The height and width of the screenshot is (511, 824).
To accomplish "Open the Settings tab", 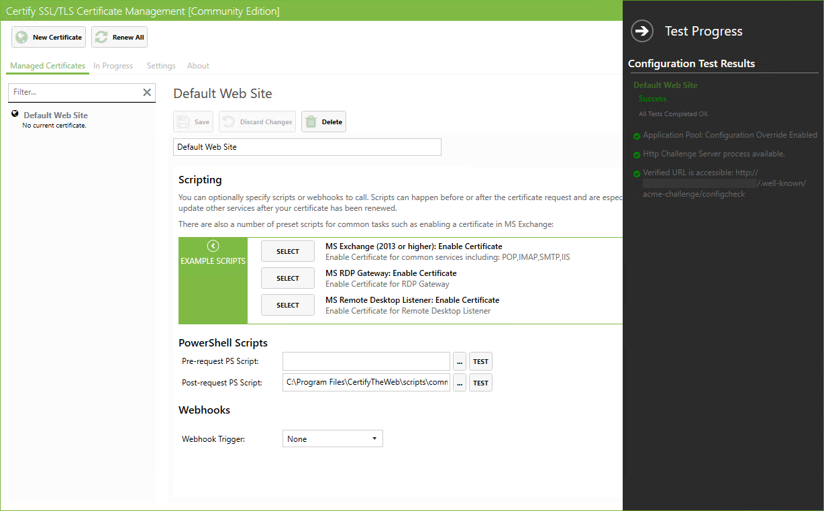I will [x=161, y=66].
